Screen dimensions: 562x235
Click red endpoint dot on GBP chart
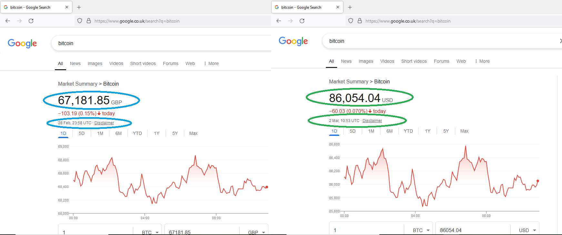pos(267,187)
